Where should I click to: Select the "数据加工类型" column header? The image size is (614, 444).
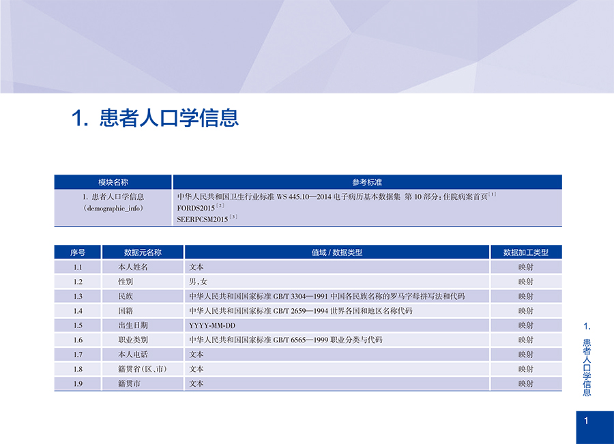pyautogui.click(x=526, y=252)
